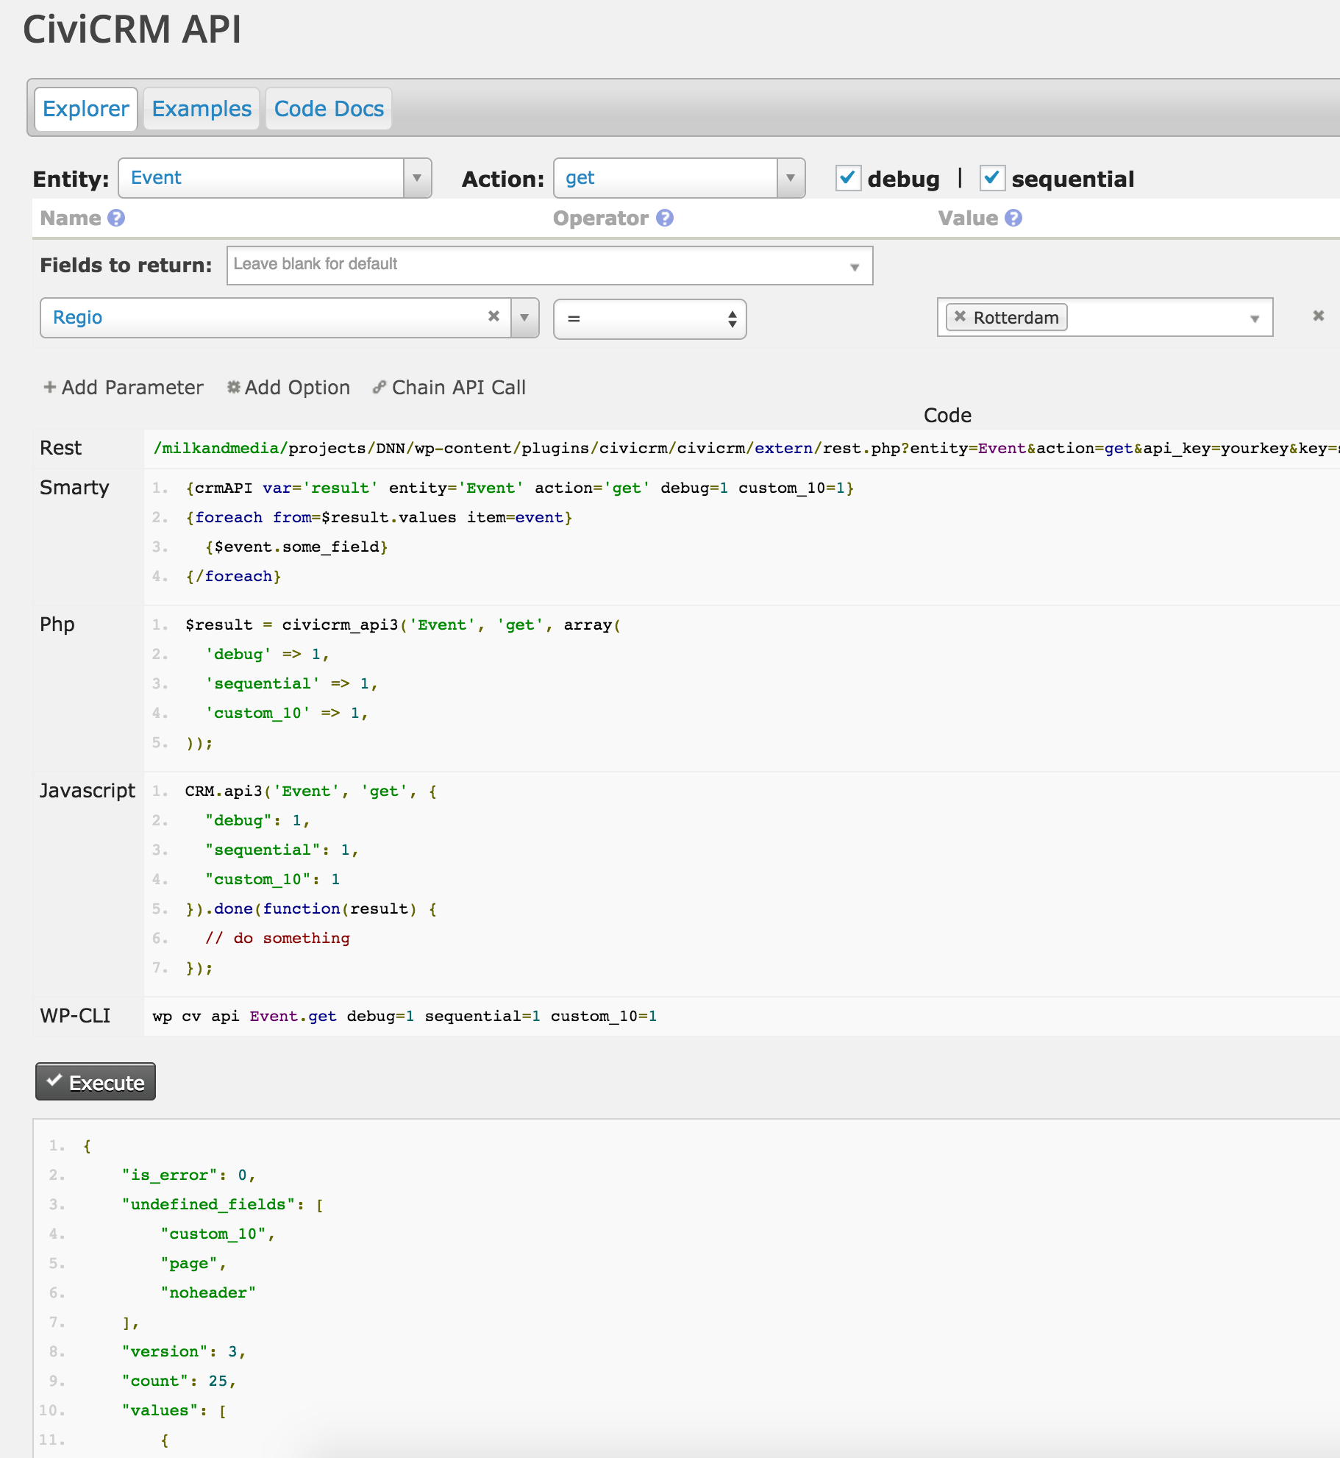Screen dimensions: 1340x1458
Task: Click the gear icon of Add Option
Action: [234, 387]
